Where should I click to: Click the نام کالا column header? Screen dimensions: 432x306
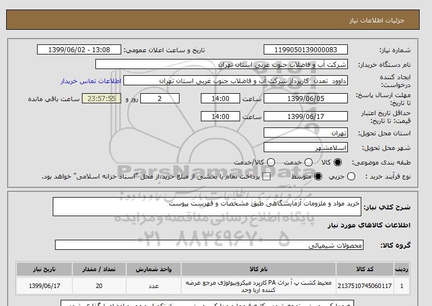tap(259, 270)
